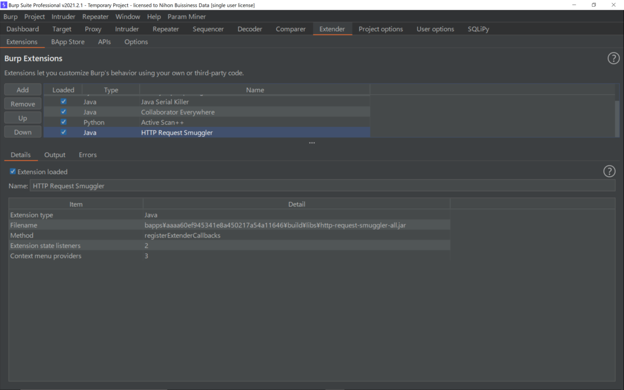Open the Burp menu
Image resolution: width=624 pixels, height=390 pixels.
[10, 17]
